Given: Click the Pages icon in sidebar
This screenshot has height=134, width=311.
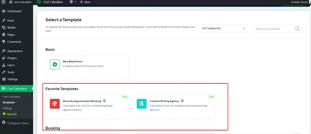Looking at the screenshot, I should pyautogui.click(x=4, y=34).
